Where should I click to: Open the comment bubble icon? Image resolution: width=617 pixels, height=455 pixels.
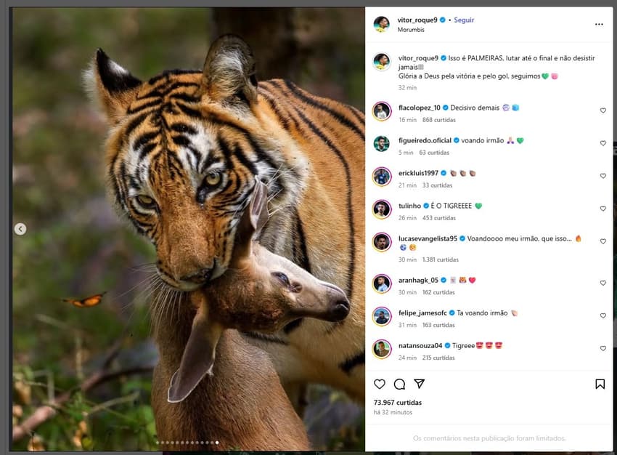(399, 384)
